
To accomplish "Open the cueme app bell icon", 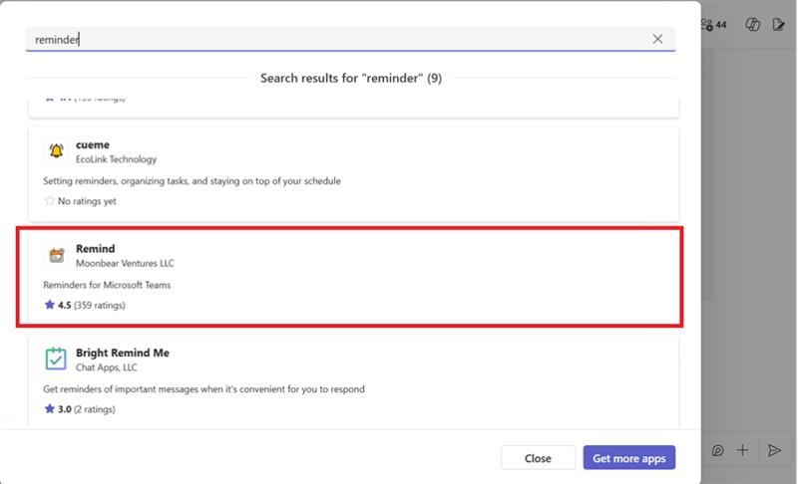I will pyautogui.click(x=56, y=150).
